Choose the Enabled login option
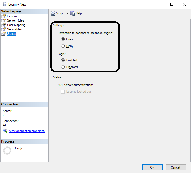191x173 pixels. click(63, 60)
